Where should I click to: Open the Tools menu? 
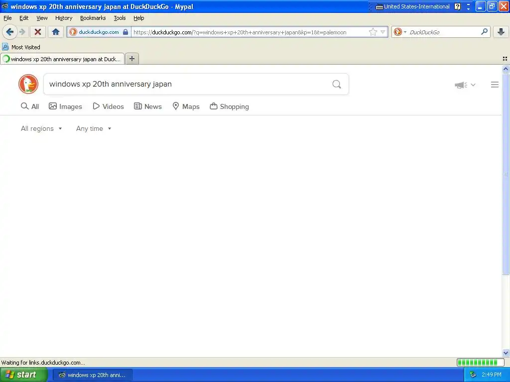[x=120, y=18]
